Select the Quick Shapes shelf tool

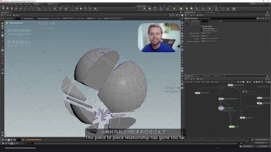(95, 9)
